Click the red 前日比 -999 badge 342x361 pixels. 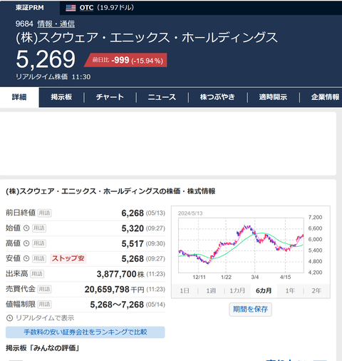coord(125,60)
